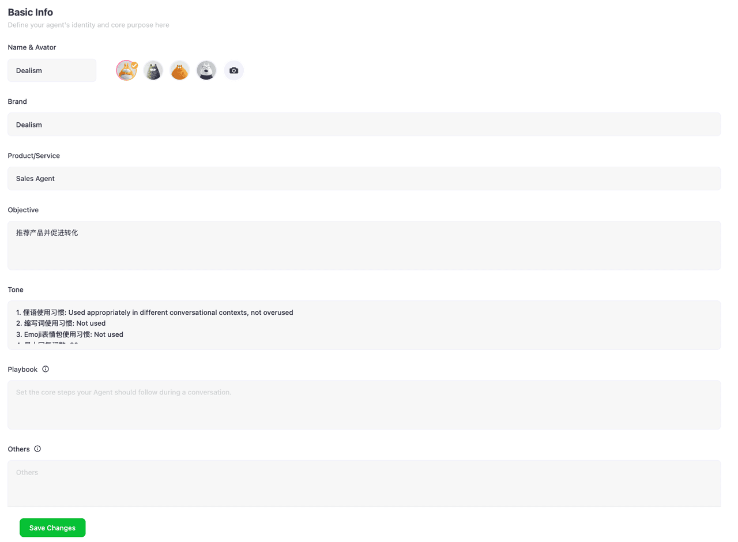Viewport: 738px width, 542px height.
Task: Click the "Name & Avator" label
Action: click(32, 47)
